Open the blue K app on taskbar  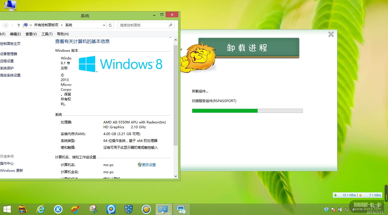click(x=58, y=210)
